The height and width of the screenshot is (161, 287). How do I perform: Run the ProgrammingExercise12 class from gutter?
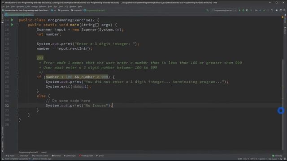click(x=12, y=20)
